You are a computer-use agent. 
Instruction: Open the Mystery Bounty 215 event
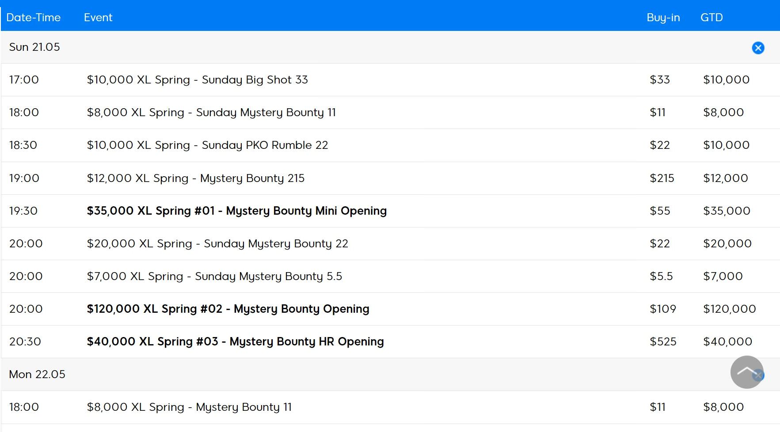coord(195,178)
